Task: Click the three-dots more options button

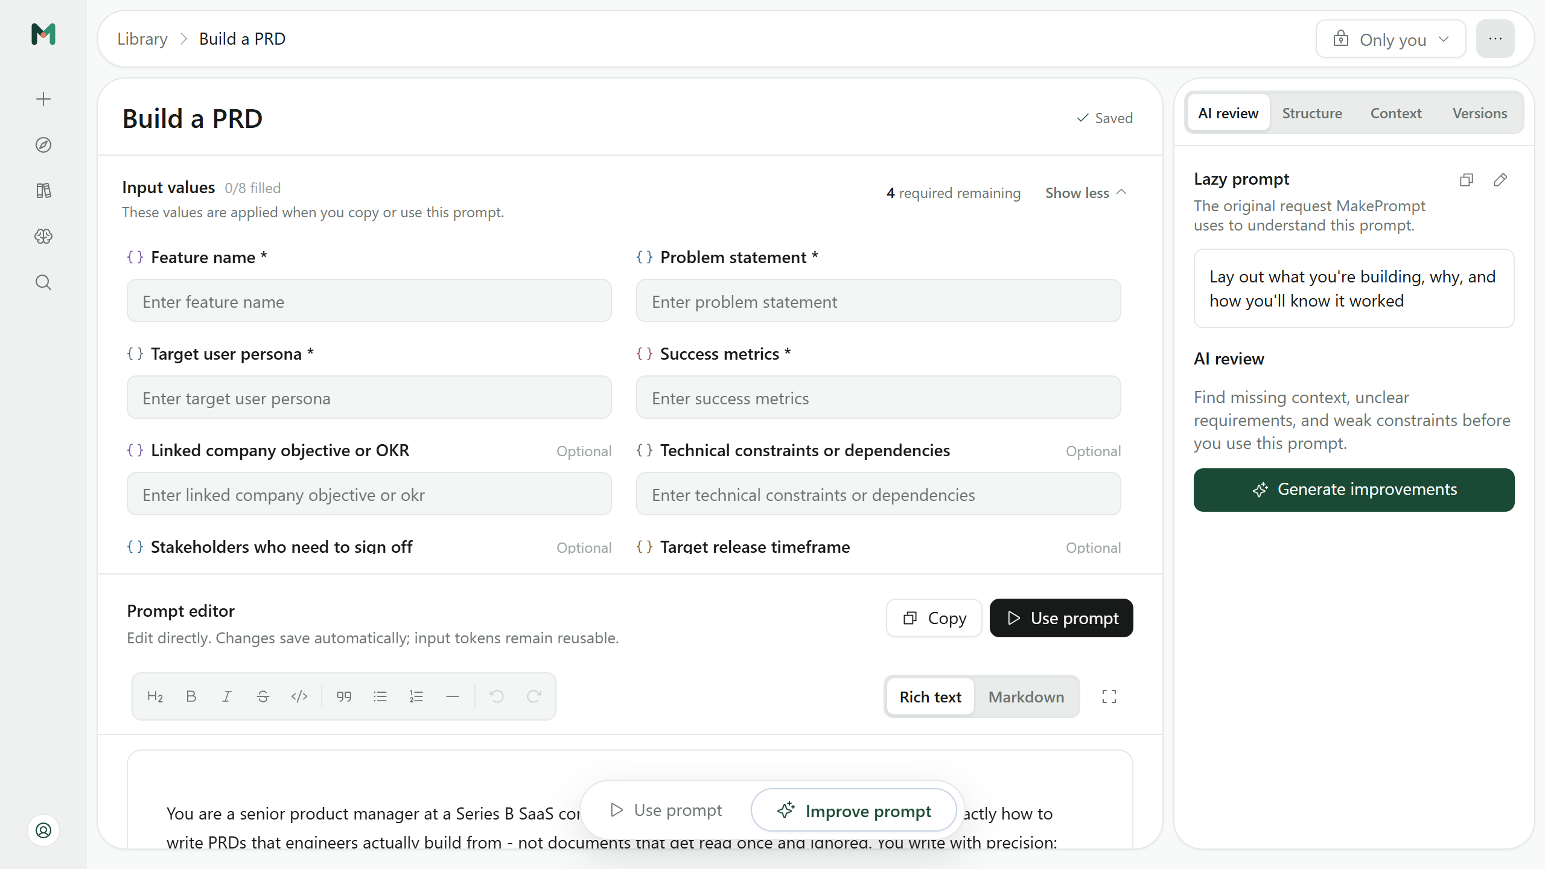Action: tap(1496, 39)
